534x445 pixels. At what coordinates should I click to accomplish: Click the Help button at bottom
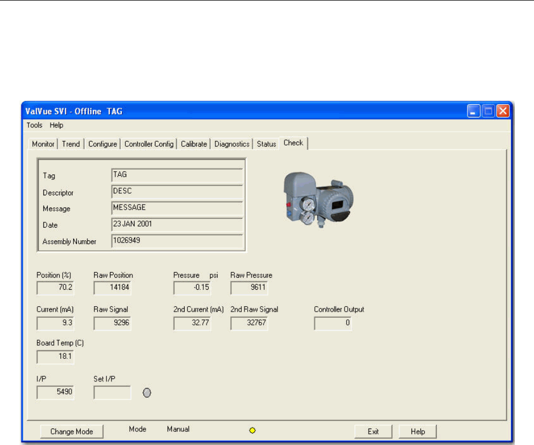pyautogui.click(x=418, y=431)
